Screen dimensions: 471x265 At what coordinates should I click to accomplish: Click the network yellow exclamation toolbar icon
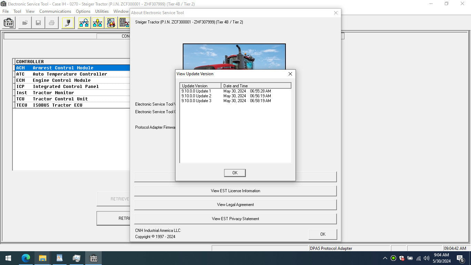coord(97,23)
